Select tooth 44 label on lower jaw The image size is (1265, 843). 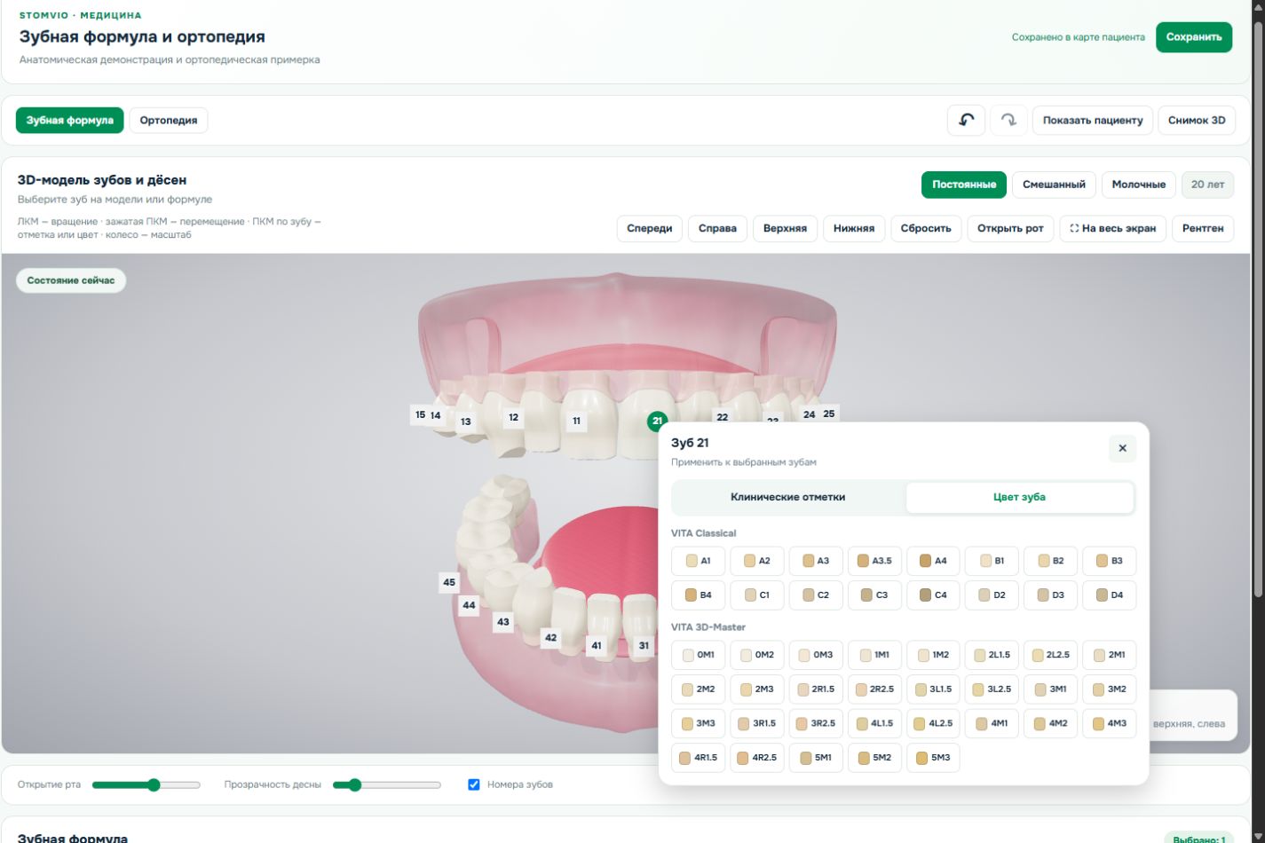469,605
